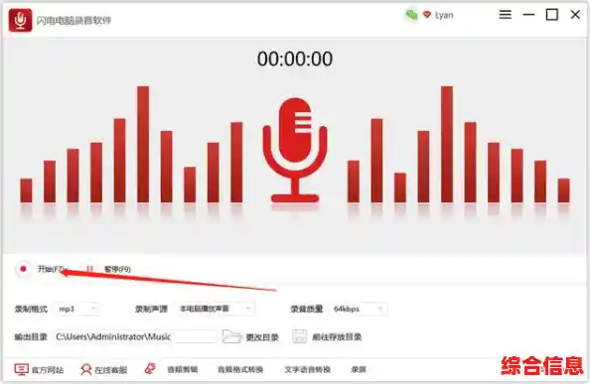Click the pause (F9) button
Screen dimensions: 590x384
click(x=109, y=269)
